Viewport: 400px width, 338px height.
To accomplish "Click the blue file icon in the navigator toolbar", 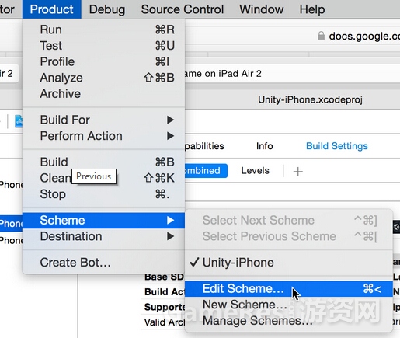I will tap(19, 121).
